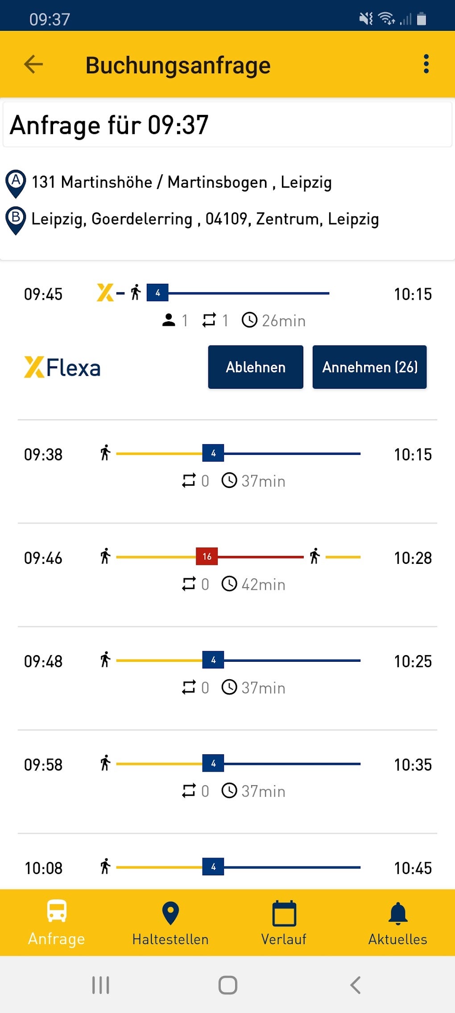
Task: Tap the back arrow in header
Action: [x=33, y=64]
